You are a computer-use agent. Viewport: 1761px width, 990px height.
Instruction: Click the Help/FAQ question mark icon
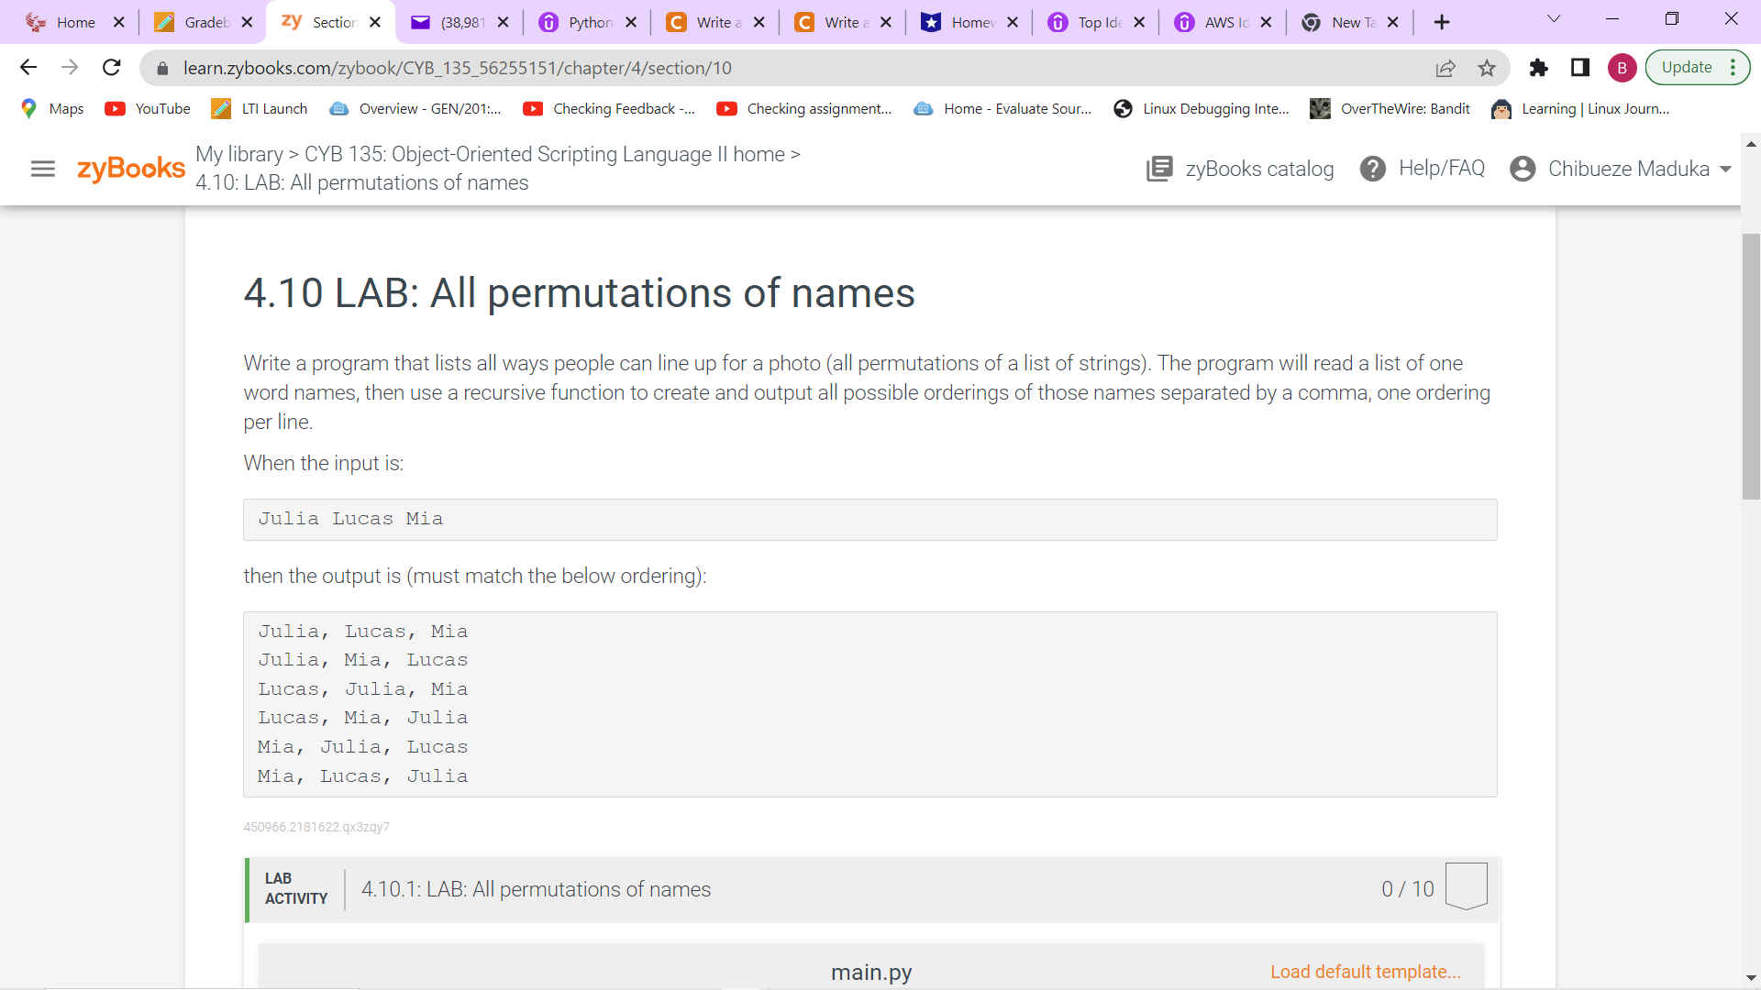click(1373, 168)
